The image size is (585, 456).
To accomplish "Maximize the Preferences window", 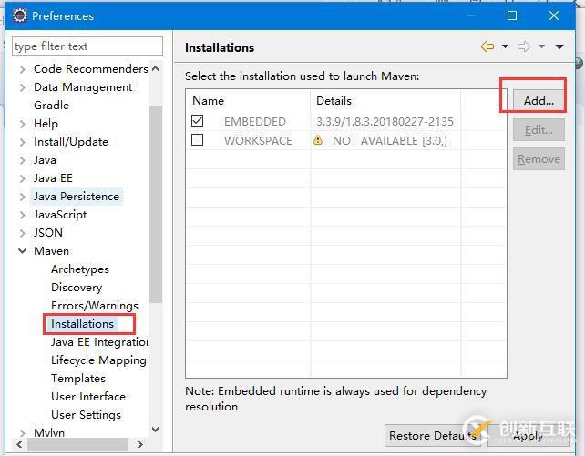I will coord(512,15).
